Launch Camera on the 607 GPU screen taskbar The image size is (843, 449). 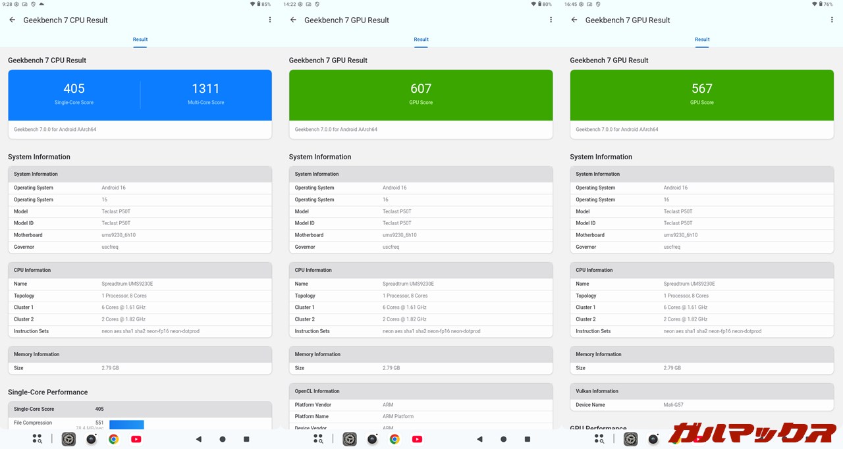[x=373, y=439]
